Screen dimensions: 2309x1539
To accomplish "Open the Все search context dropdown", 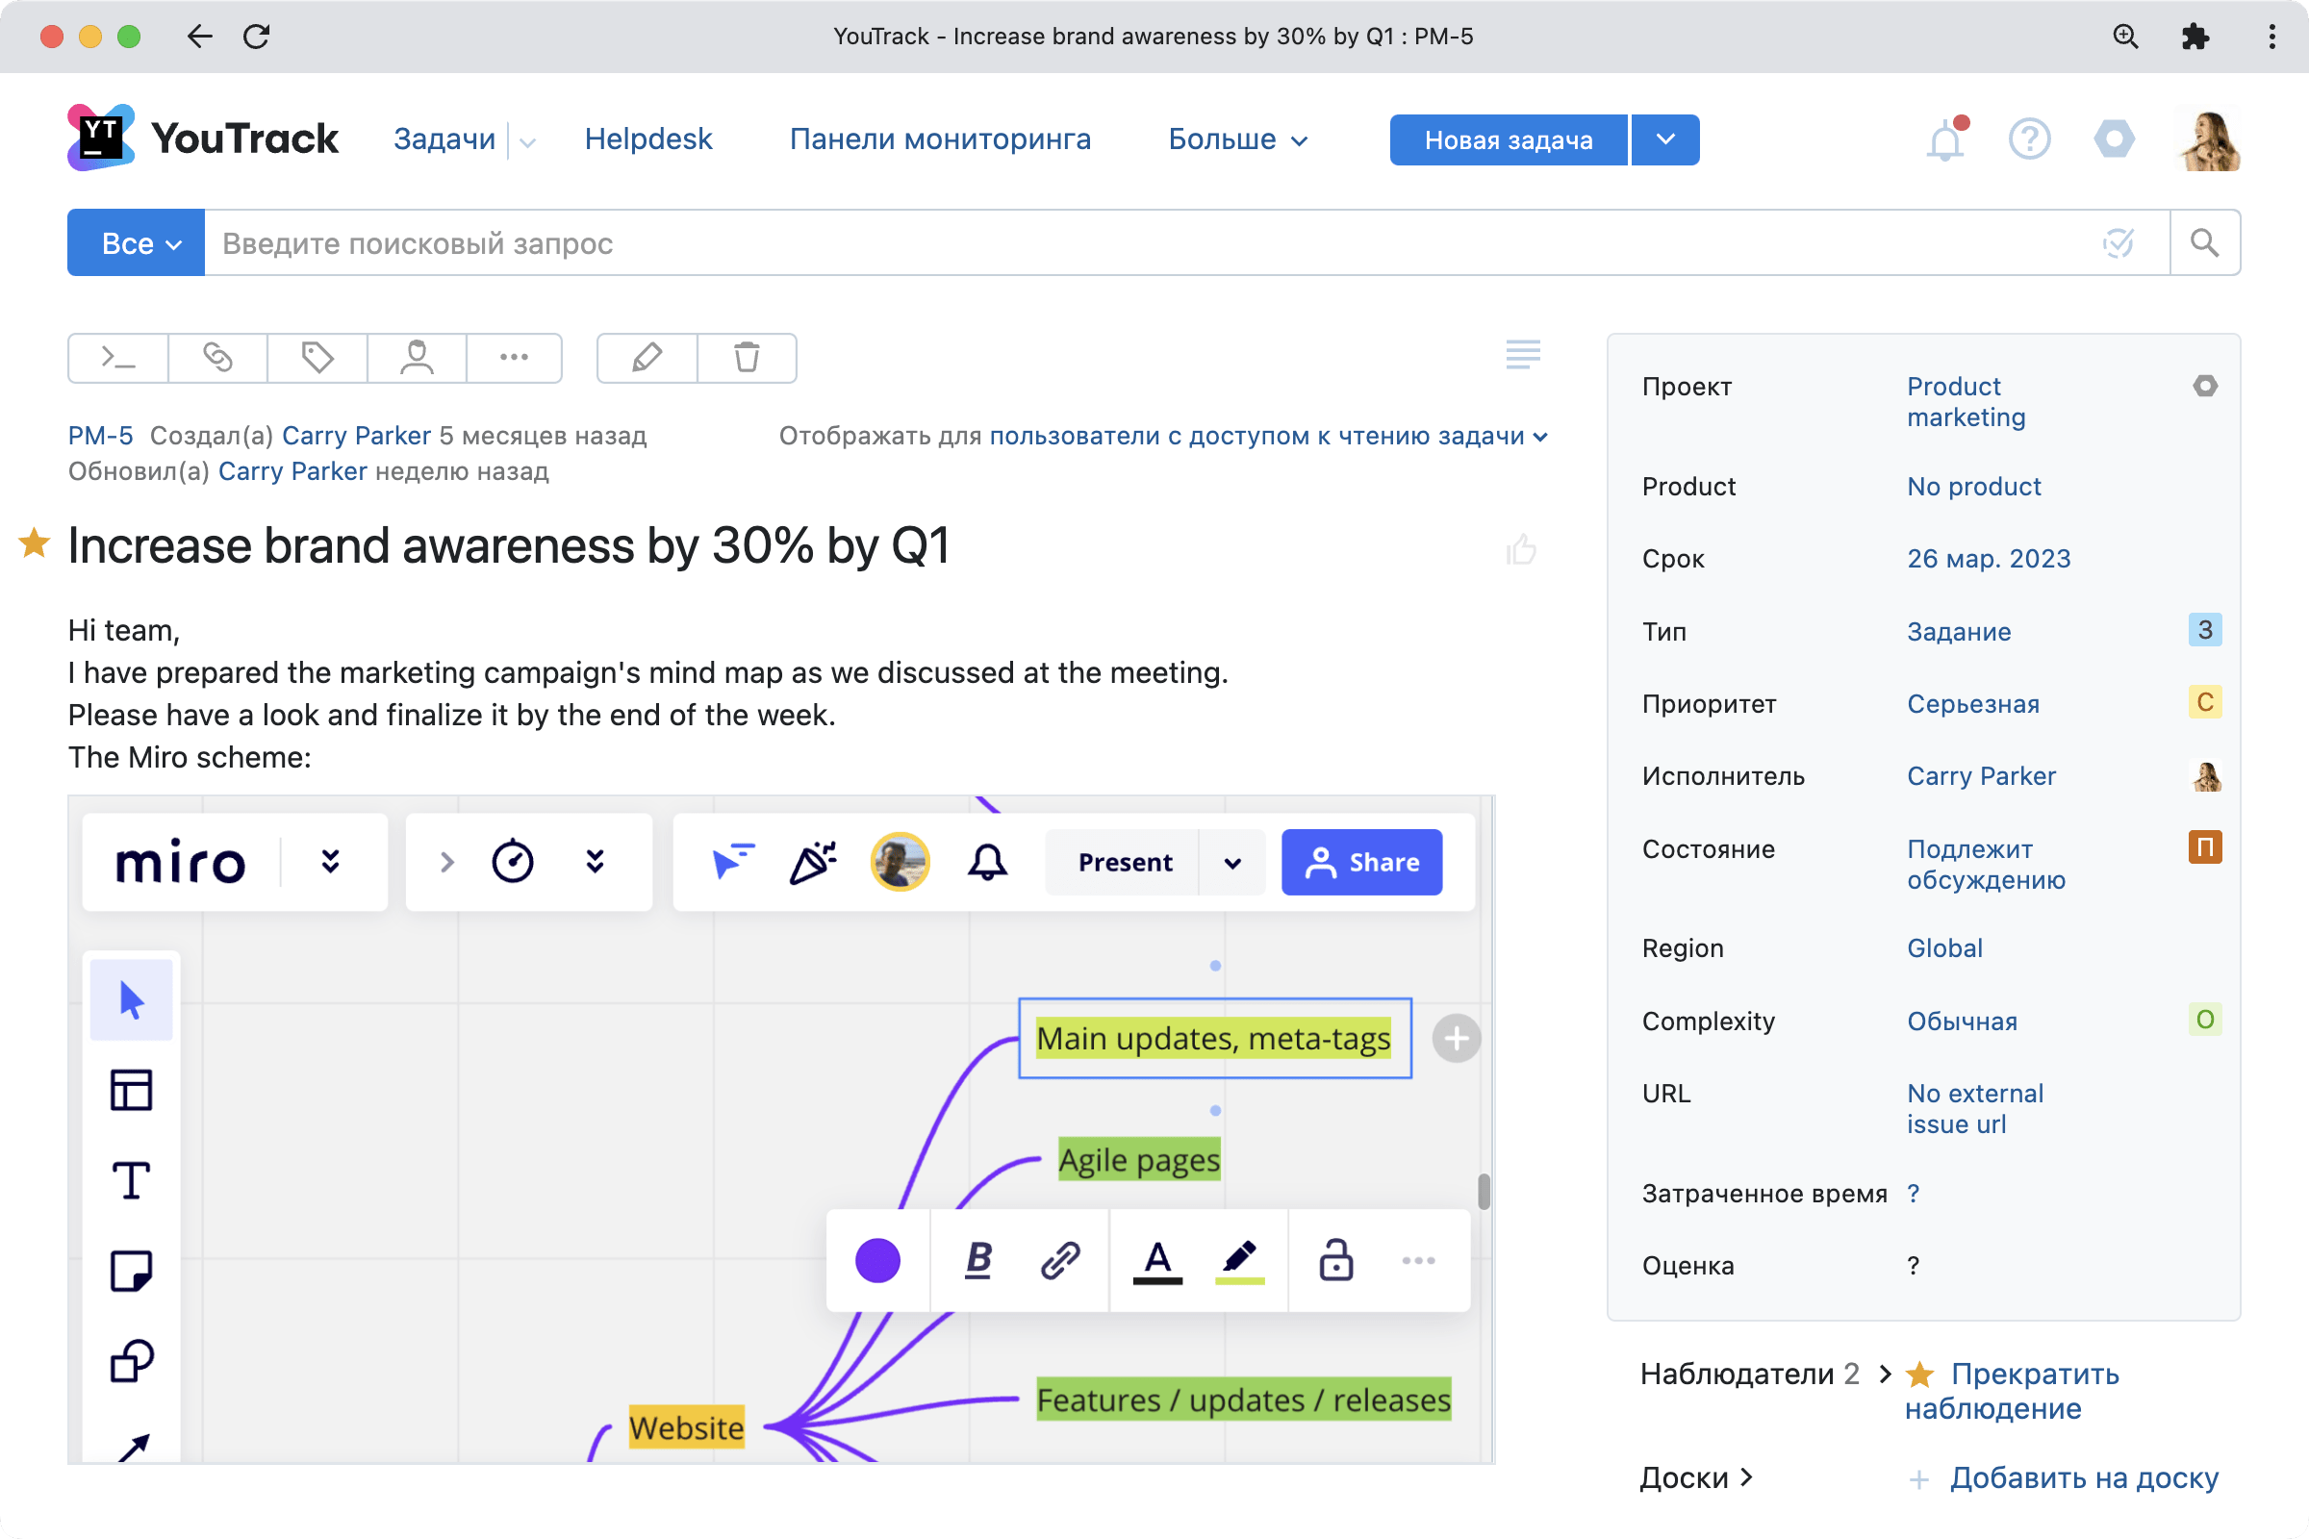I will 136,242.
